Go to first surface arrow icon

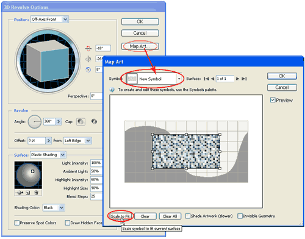click(x=206, y=79)
